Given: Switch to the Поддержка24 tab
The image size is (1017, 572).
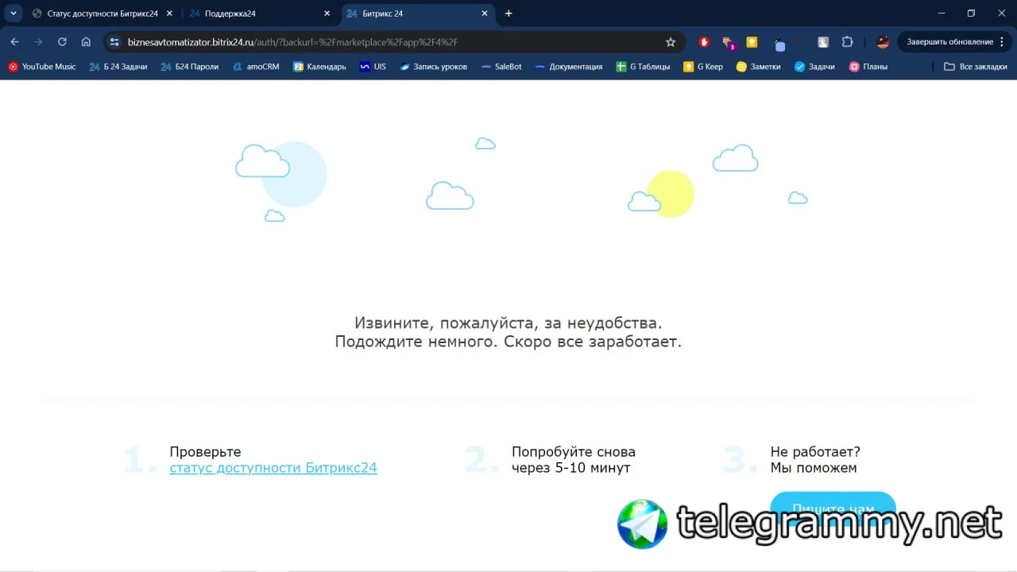Looking at the screenshot, I should [261, 14].
